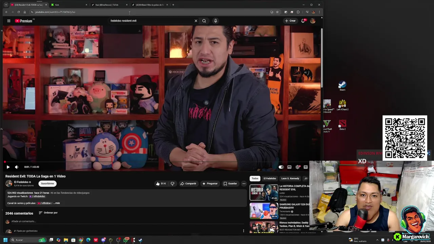This screenshot has height=244, width=434.
Task: Click the taskbar Buscar search box
Action: coord(28,240)
